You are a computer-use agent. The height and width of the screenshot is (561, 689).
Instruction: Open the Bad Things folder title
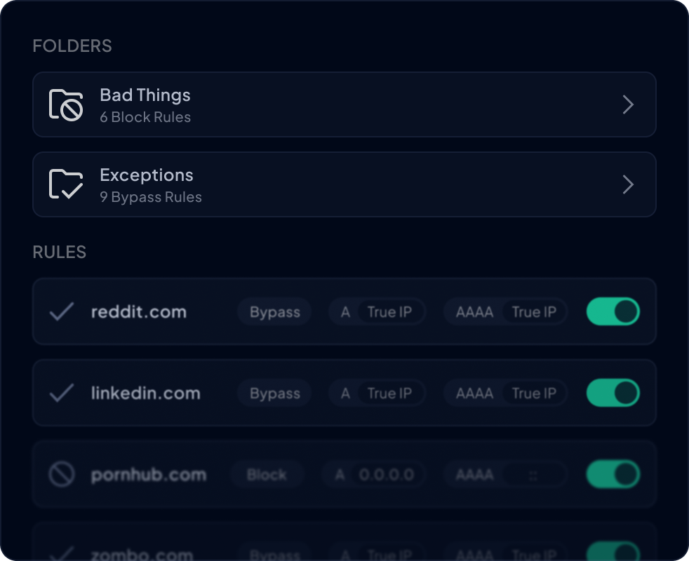pyautogui.click(x=145, y=95)
